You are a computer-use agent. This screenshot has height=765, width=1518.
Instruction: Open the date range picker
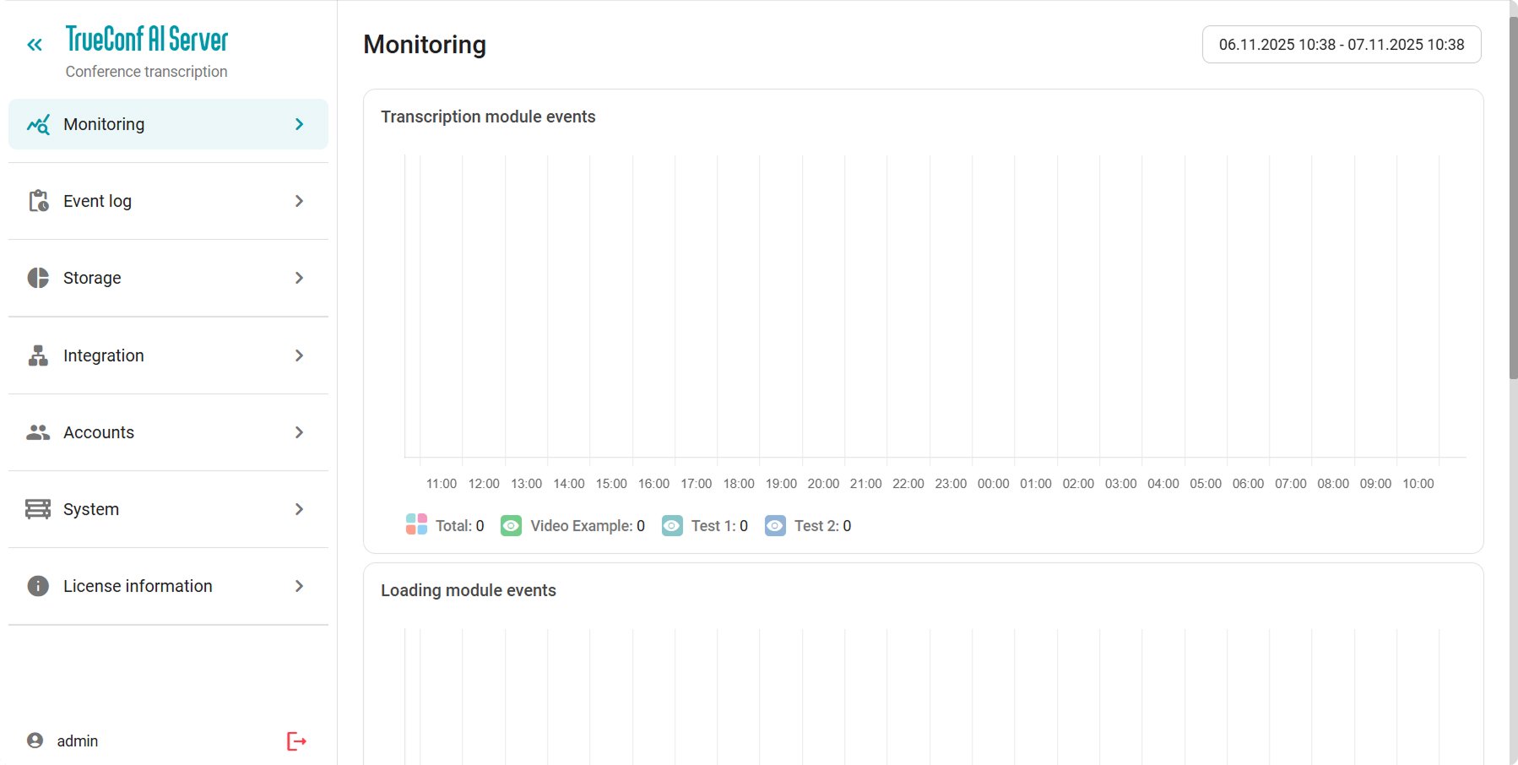1341,45
